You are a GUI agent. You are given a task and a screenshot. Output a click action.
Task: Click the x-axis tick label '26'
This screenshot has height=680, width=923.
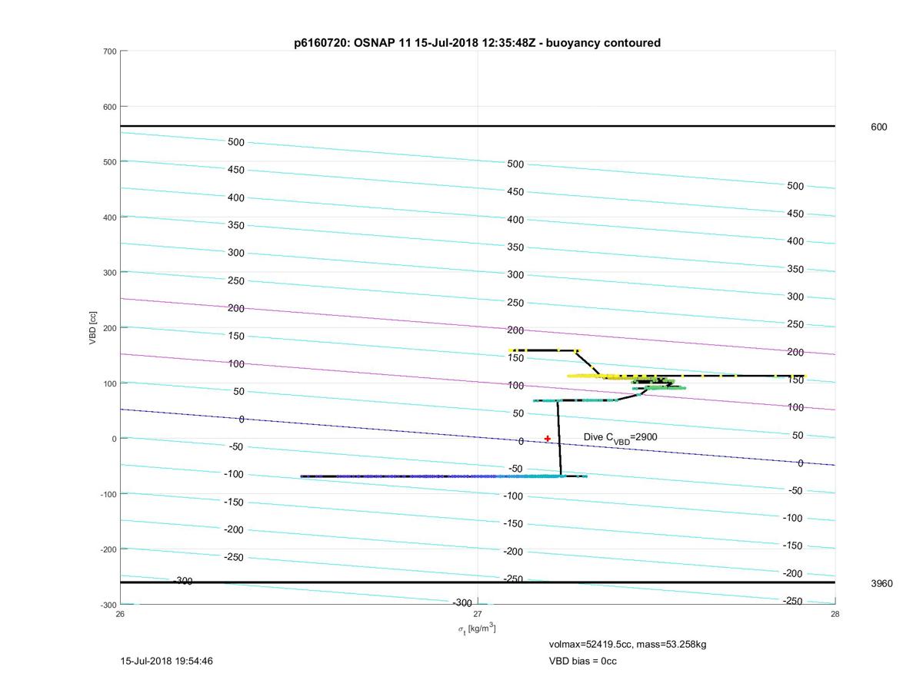pyautogui.click(x=121, y=614)
